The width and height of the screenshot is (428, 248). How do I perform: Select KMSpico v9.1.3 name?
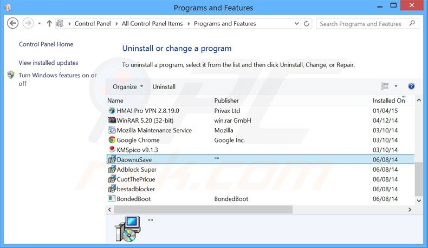coord(137,150)
